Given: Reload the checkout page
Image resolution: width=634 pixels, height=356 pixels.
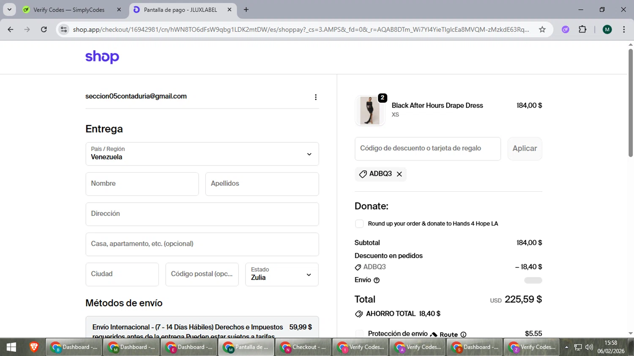Looking at the screenshot, I should click(x=44, y=30).
